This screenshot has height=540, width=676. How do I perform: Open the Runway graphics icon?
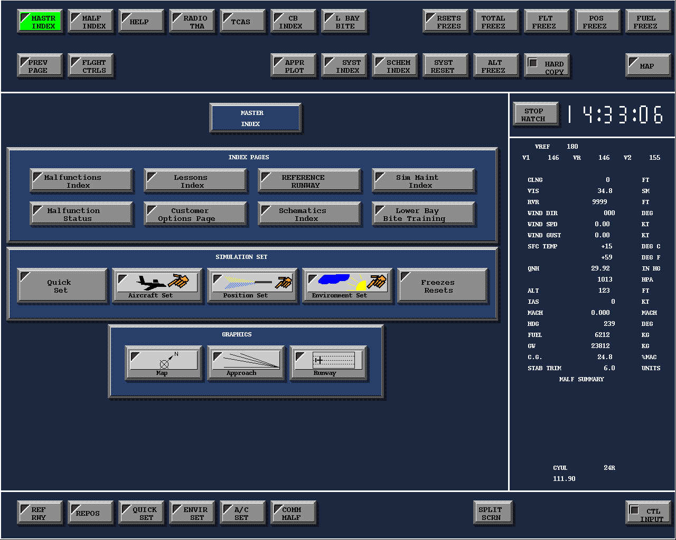[x=328, y=363]
